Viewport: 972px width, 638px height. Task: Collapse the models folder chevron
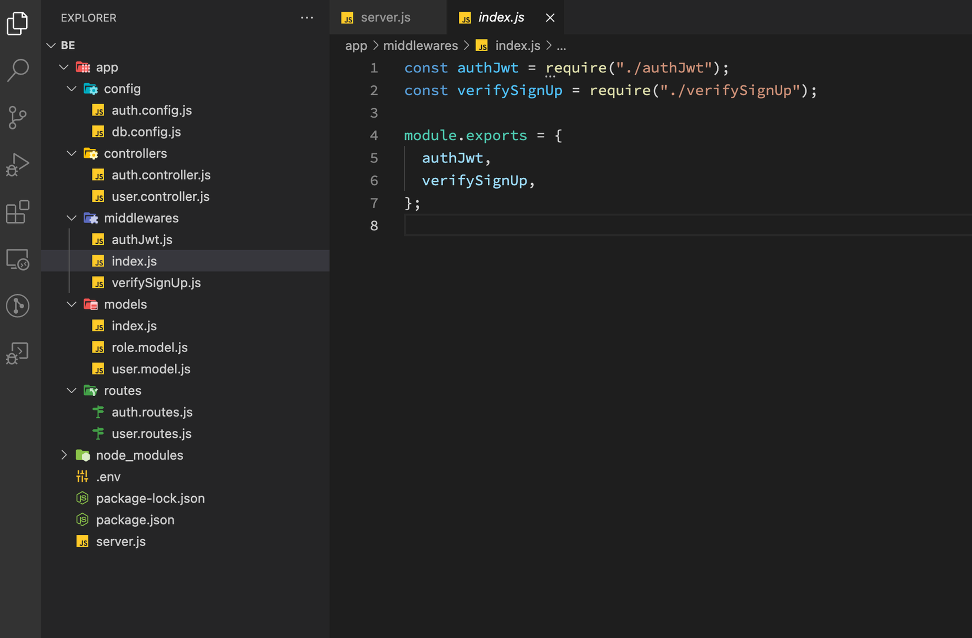(x=72, y=304)
